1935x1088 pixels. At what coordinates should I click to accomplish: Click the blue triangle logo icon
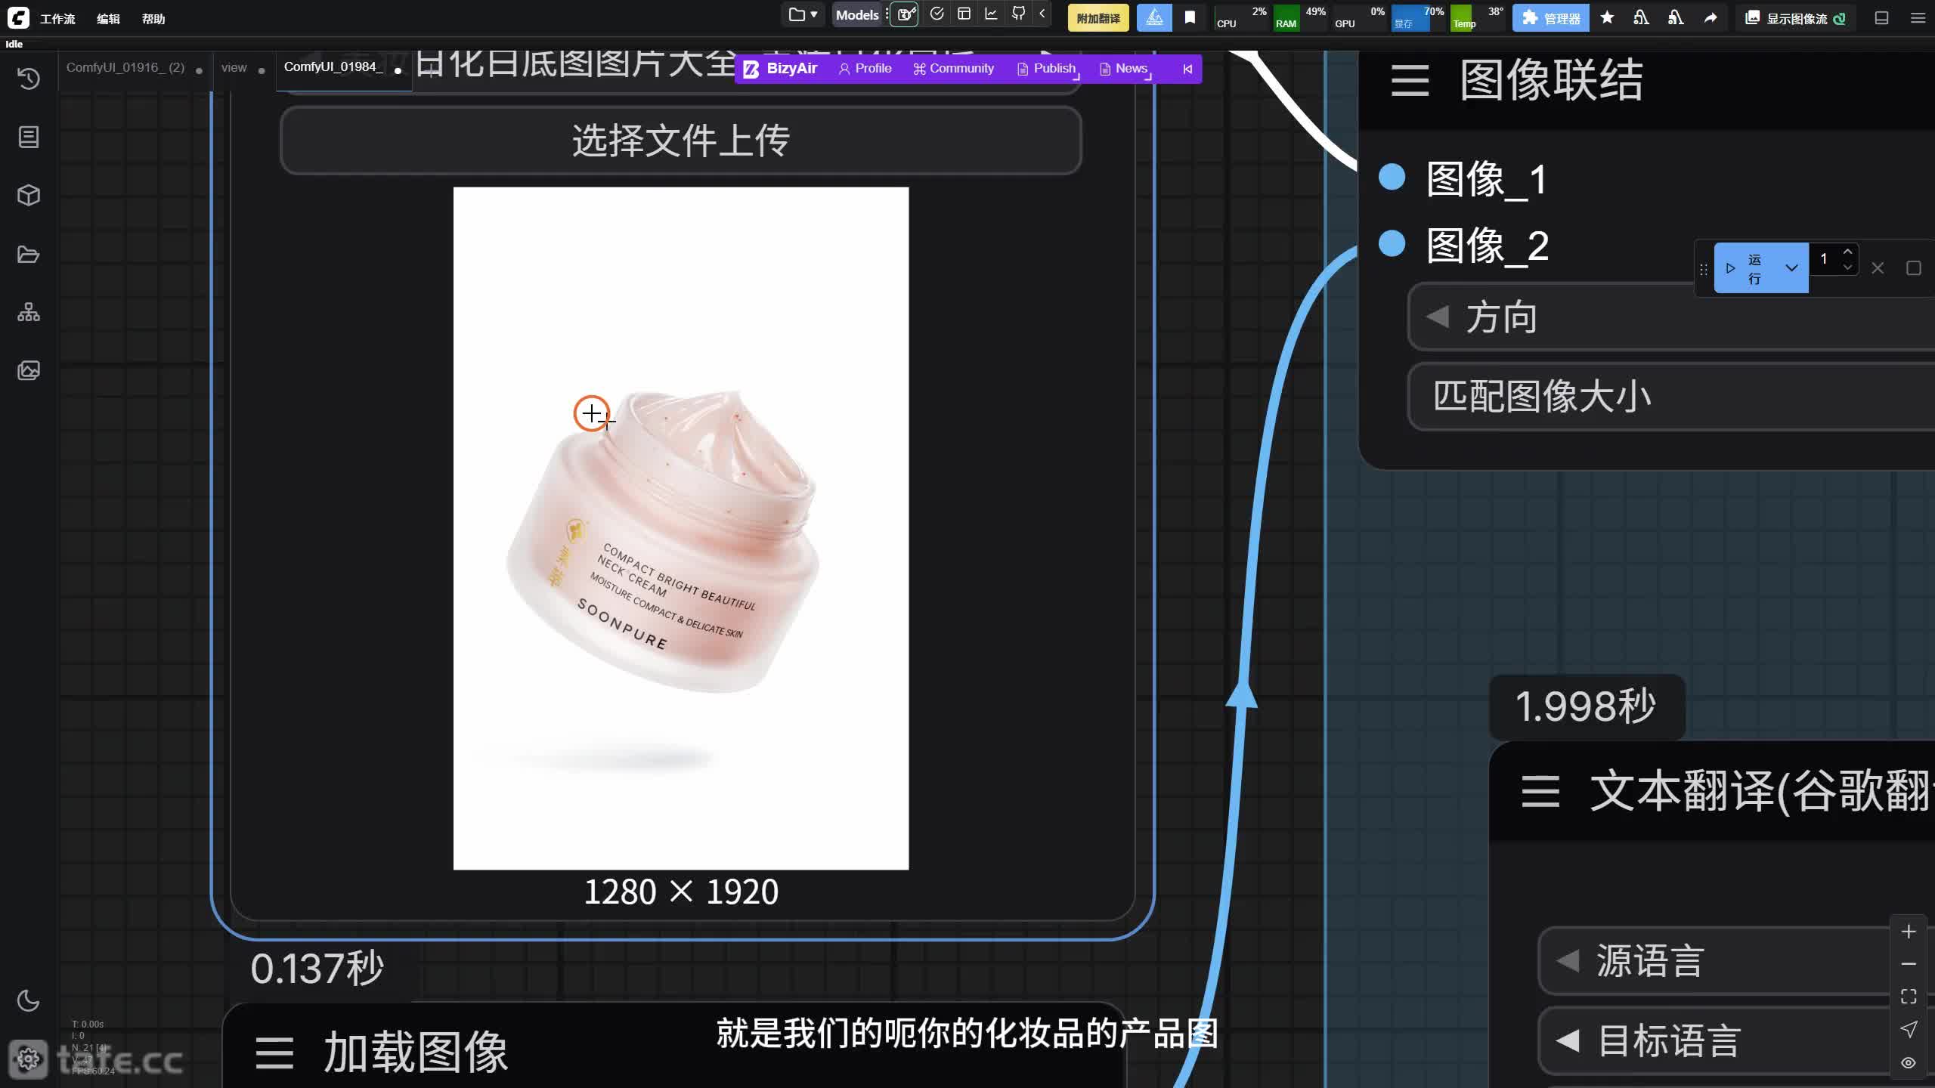click(x=1154, y=18)
